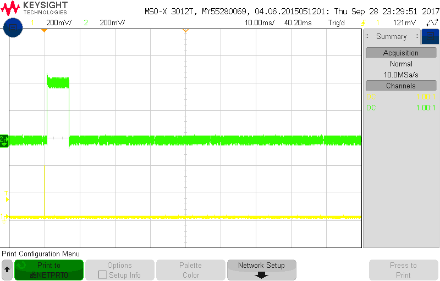Toggle the Setup Info checkbox

tap(102, 275)
